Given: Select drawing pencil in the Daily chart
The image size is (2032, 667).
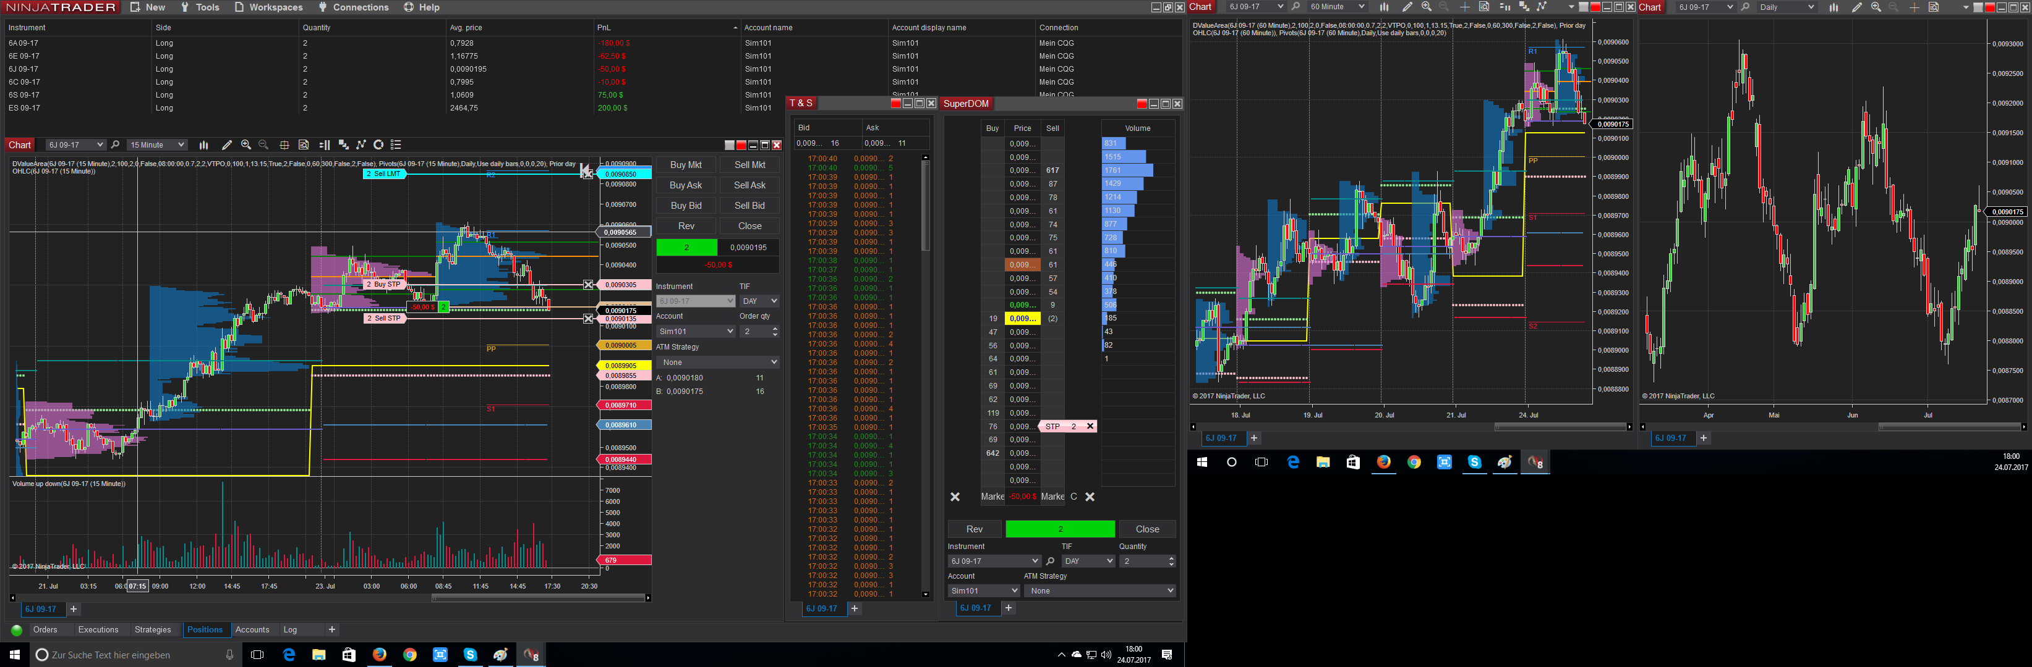Looking at the screenshot, I should point(1857,7).
